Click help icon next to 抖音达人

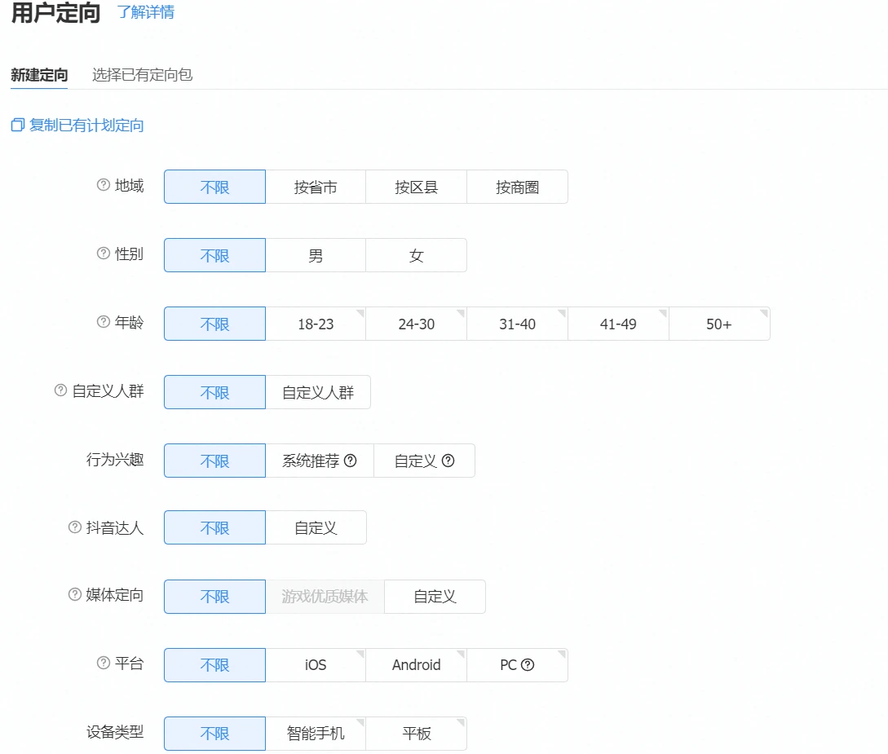click(74, 527)
